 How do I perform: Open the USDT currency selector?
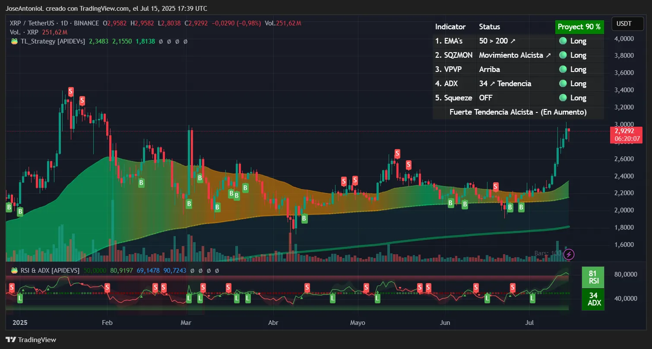click(627, 24)
